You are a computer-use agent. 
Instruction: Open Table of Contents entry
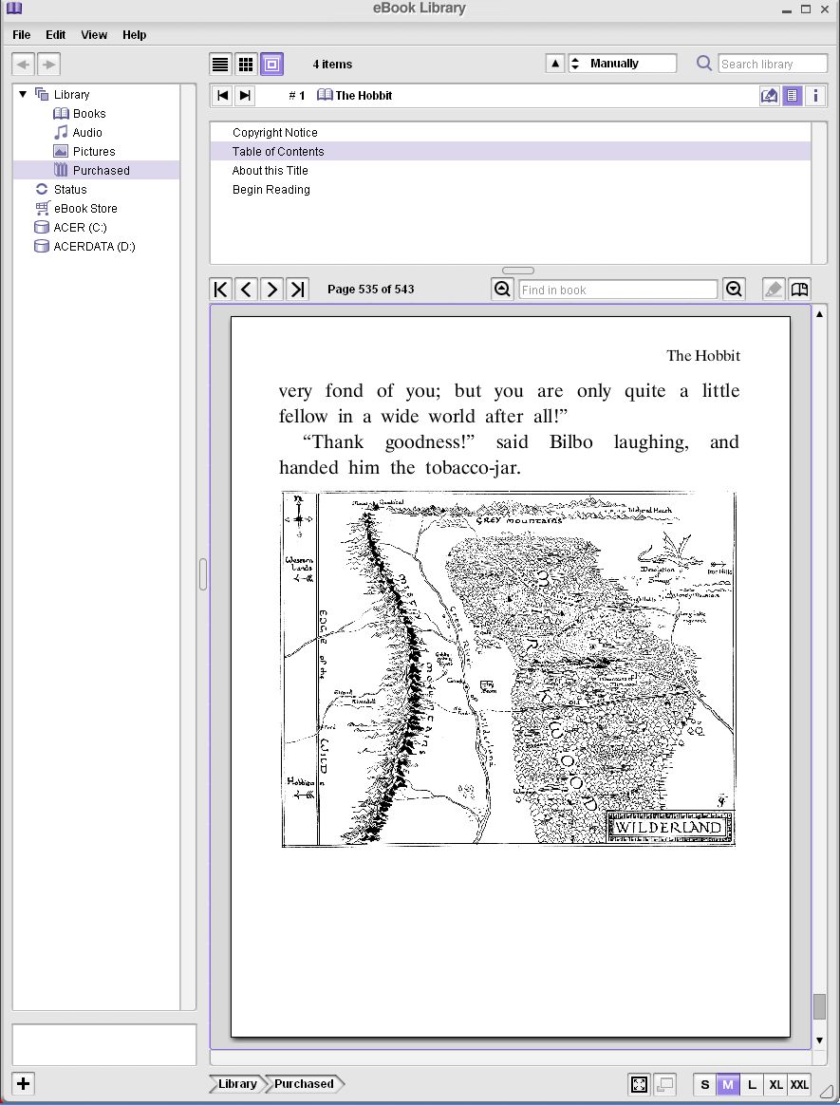511,152
